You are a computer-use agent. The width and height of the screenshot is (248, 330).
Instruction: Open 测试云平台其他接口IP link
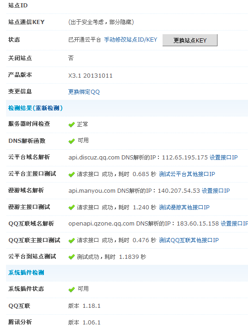pyautogui.click(x=187, y=174)
